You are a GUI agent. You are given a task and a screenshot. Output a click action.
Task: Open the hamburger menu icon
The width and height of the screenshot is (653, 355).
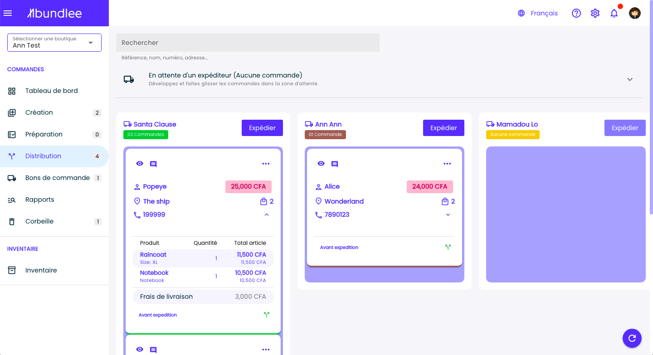point(7,13)
